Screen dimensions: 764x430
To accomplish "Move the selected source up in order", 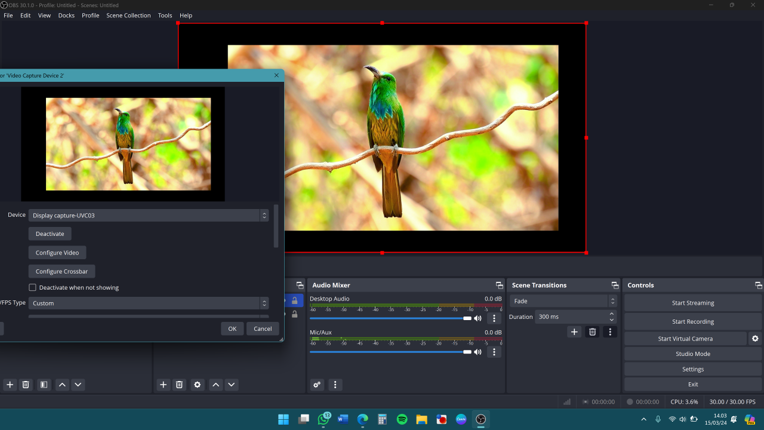I will coord(215,385).
